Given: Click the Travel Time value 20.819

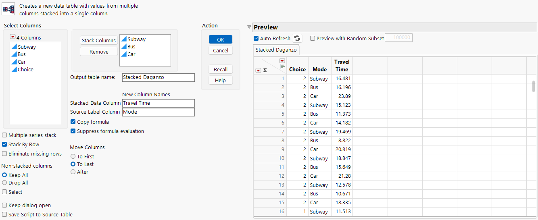Looking at the screenshot, I should (x=342, y=149).
